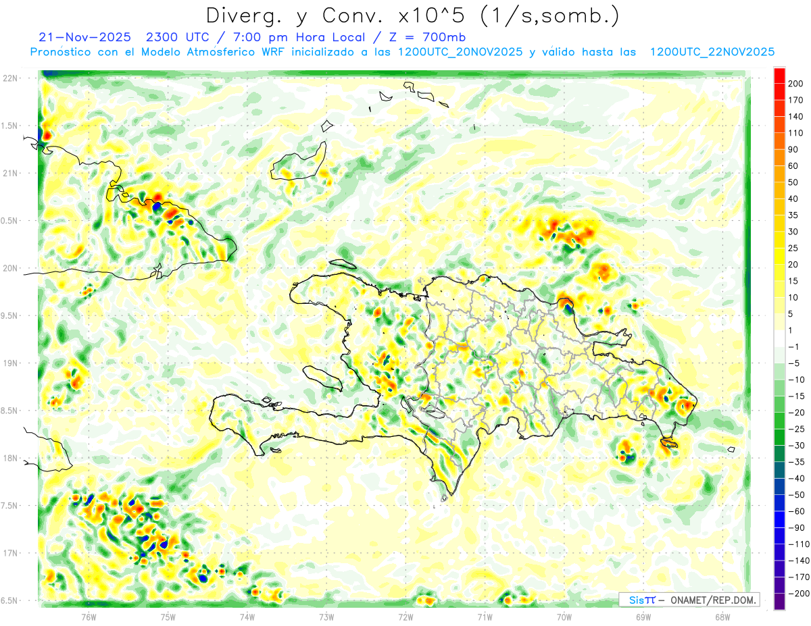
Task: Click the '76W' longitude label
Action: 89,617
